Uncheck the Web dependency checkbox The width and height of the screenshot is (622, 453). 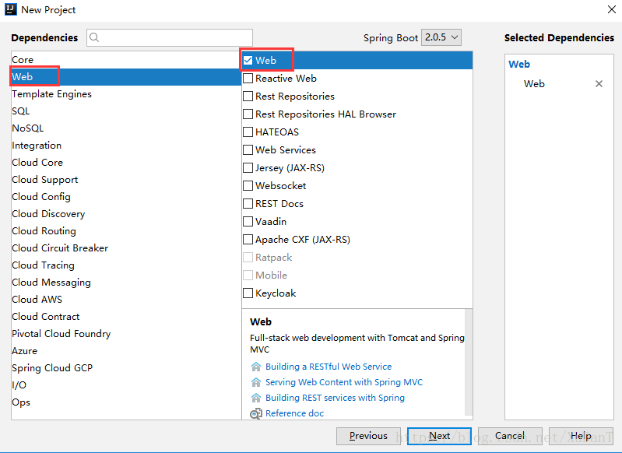[x=248, y=60]
